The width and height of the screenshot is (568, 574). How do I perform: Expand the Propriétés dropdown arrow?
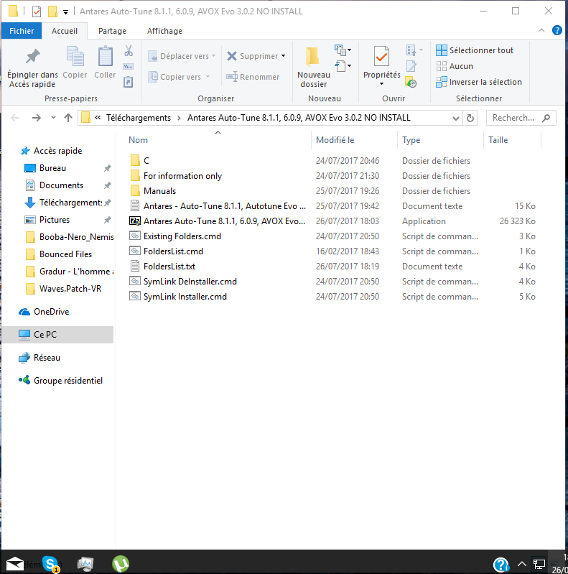coord(381,84)
